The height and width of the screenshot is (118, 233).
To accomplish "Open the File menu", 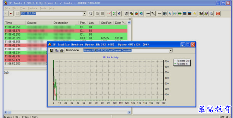I will [7, 8].
